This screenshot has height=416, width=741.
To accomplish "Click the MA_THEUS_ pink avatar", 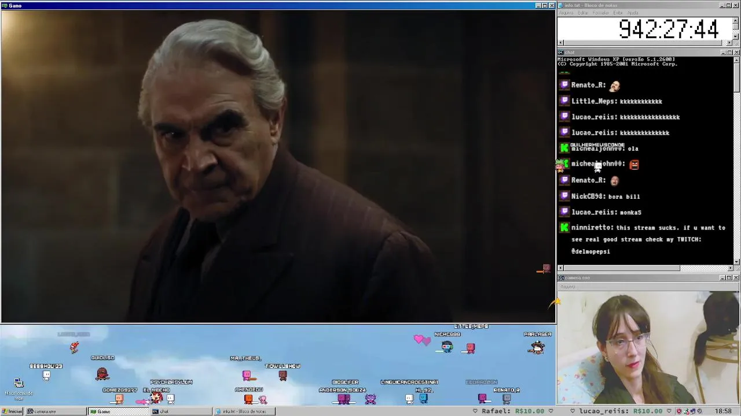I will [x=247, y=376].
